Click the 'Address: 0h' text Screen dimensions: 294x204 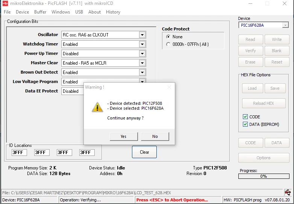111,174
